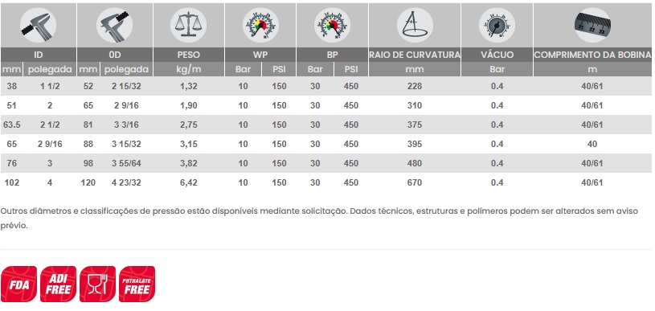
Task: Click the coil length value 40 for 65 mm
Action: (x=592, y=144)
